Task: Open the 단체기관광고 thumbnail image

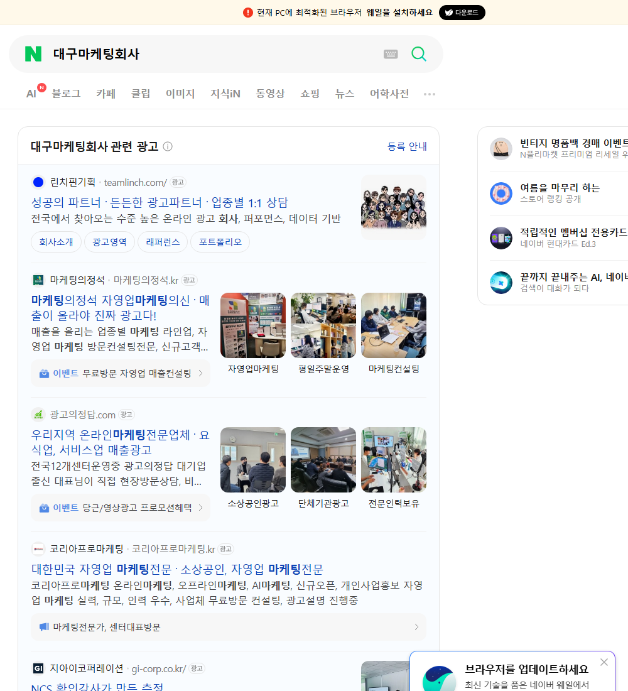Action: click(x=323, y=460)
